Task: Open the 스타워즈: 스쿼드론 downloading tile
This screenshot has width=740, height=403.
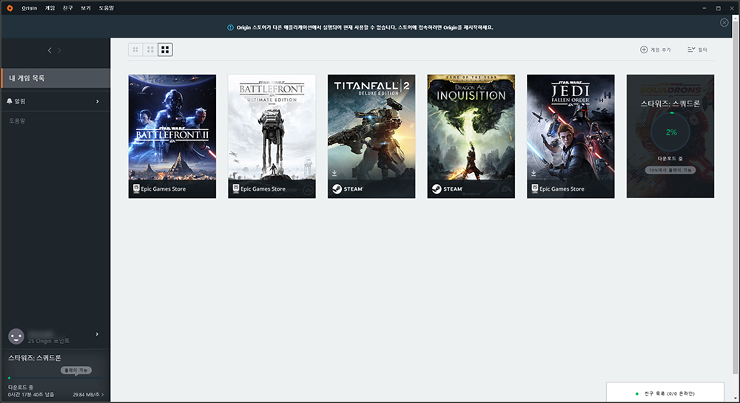Action: click(x=670, y=136)
